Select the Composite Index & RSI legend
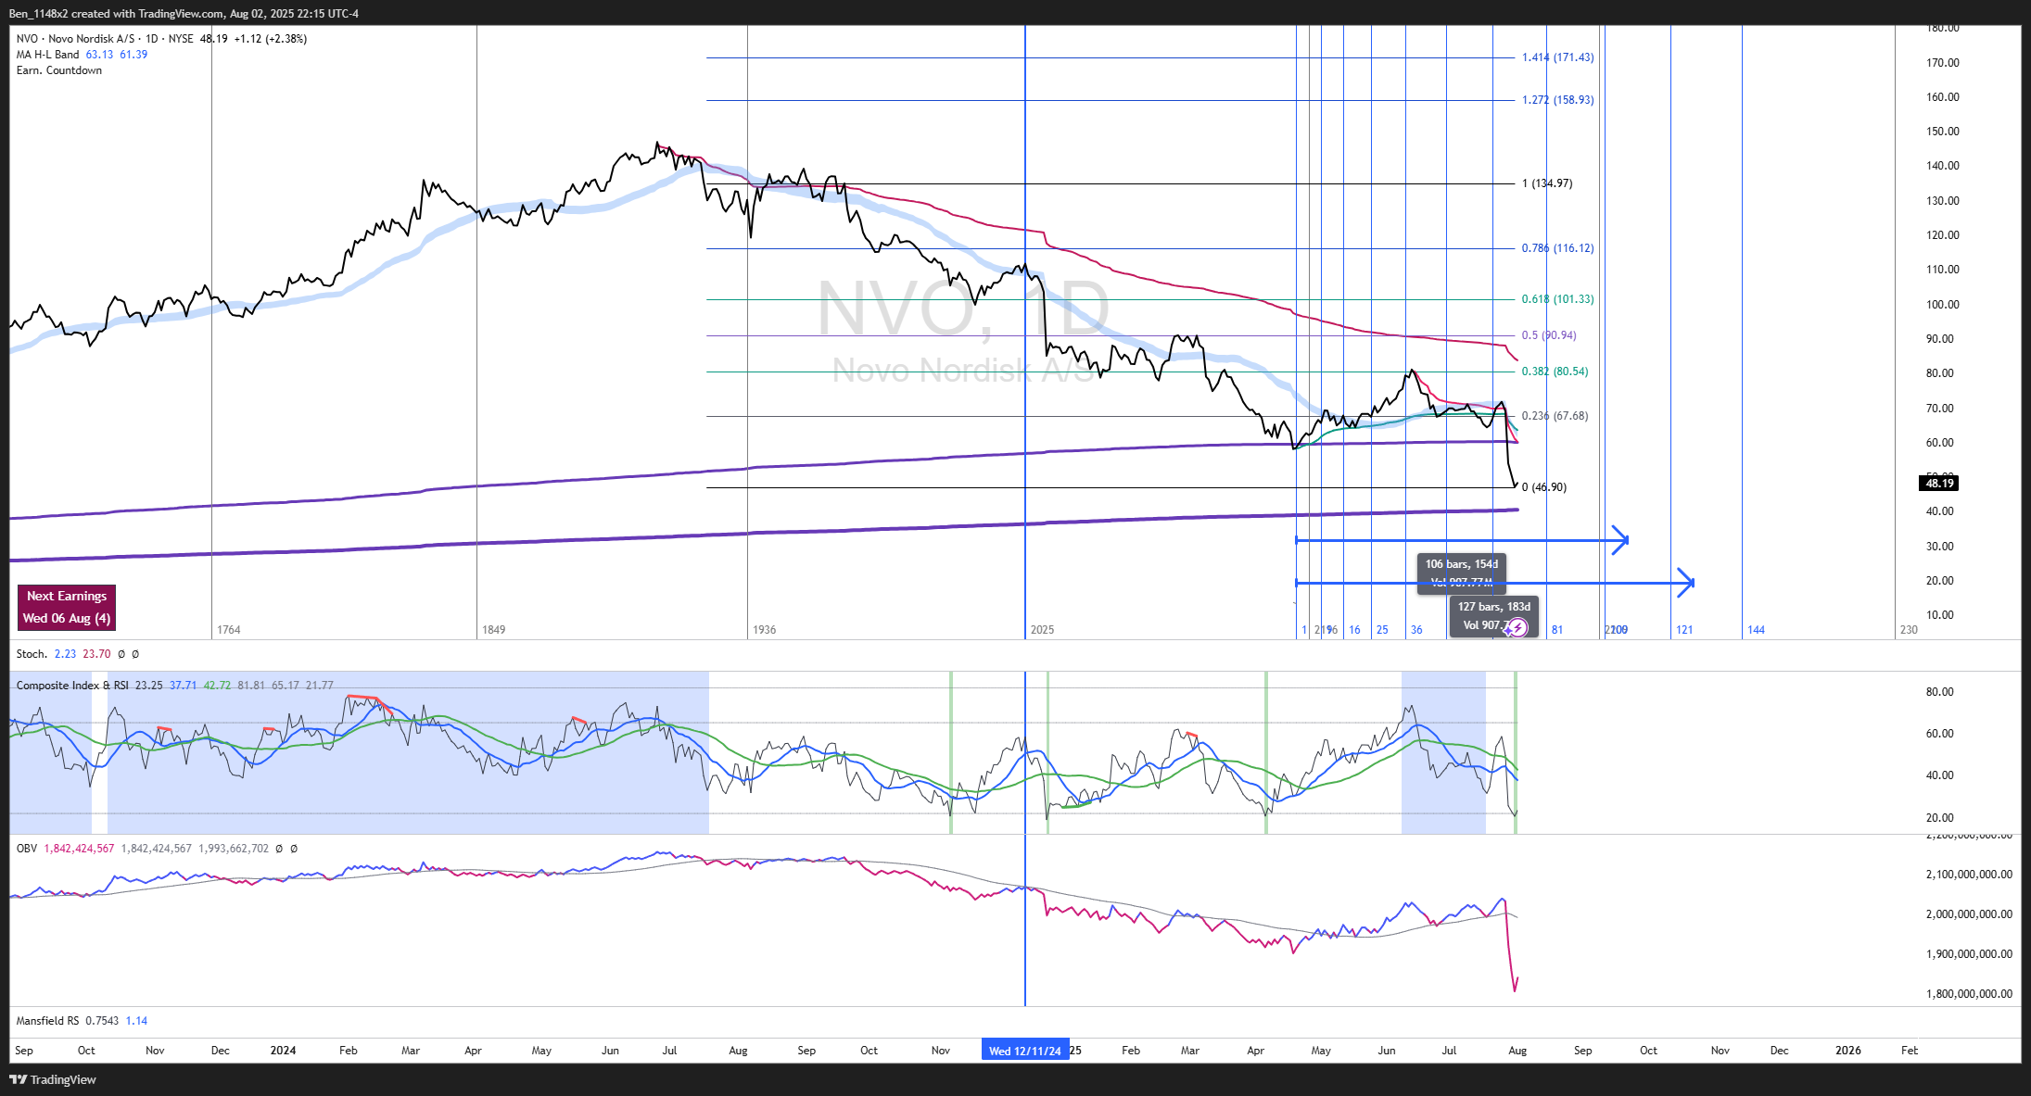 (72, 686)
